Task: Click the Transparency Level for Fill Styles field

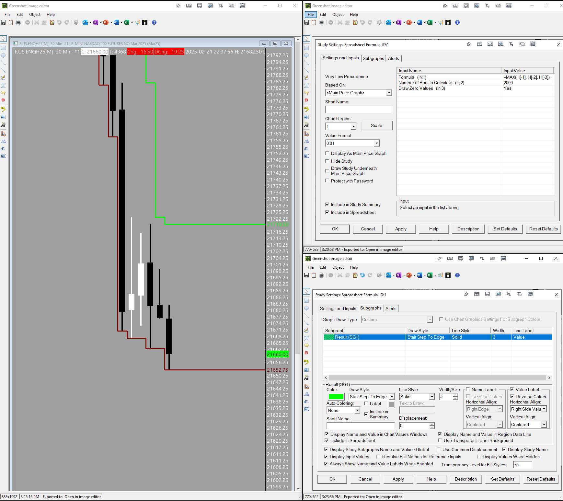Action: [522, 465]
